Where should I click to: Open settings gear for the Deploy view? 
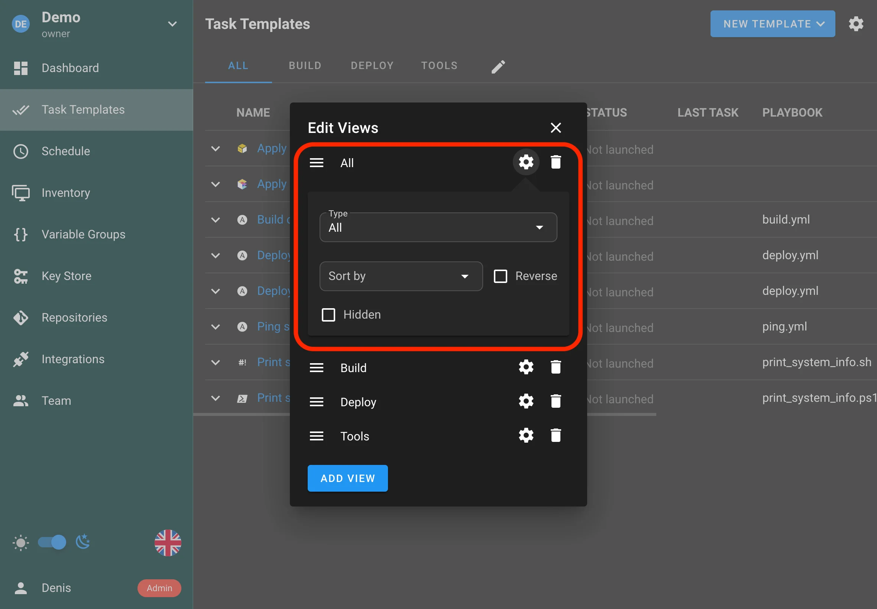[526, 401]
